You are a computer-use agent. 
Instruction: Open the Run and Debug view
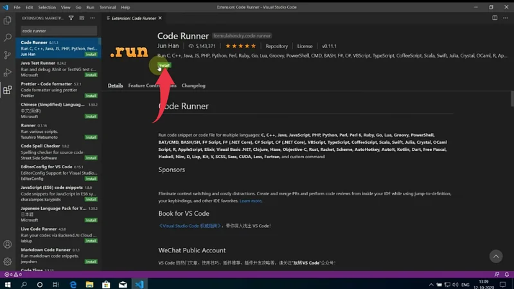pyautogui.click(x=8, y=73)
